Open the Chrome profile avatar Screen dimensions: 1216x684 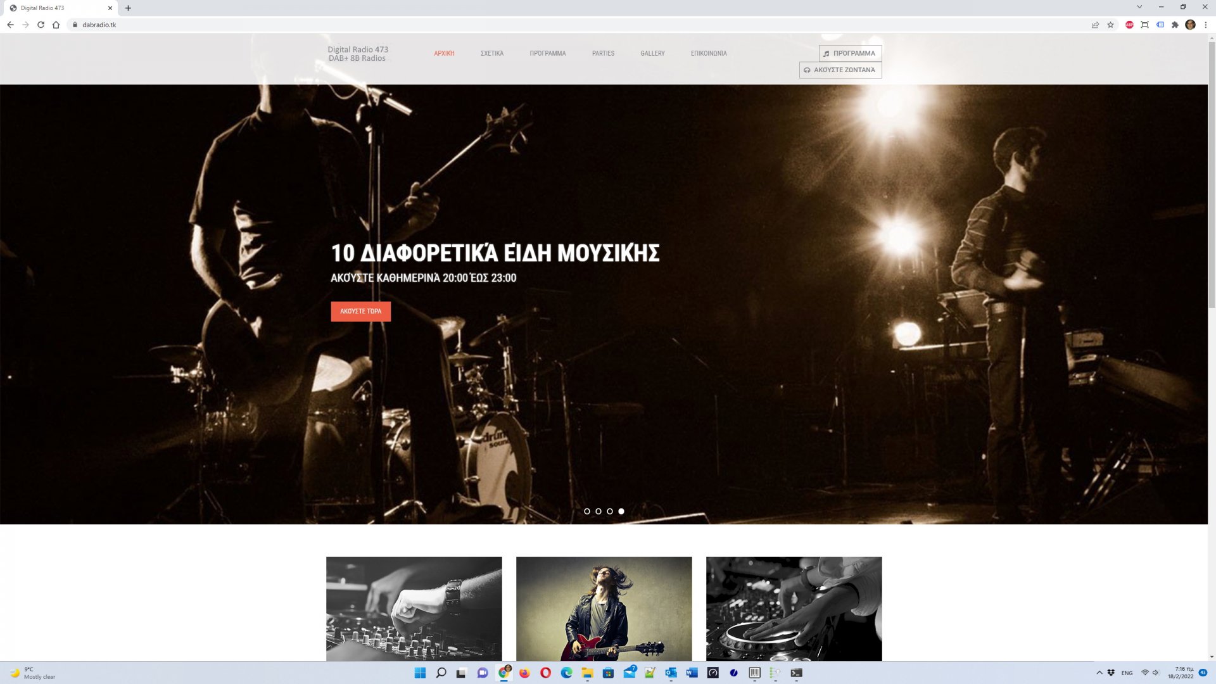(x=1190, y=25)
